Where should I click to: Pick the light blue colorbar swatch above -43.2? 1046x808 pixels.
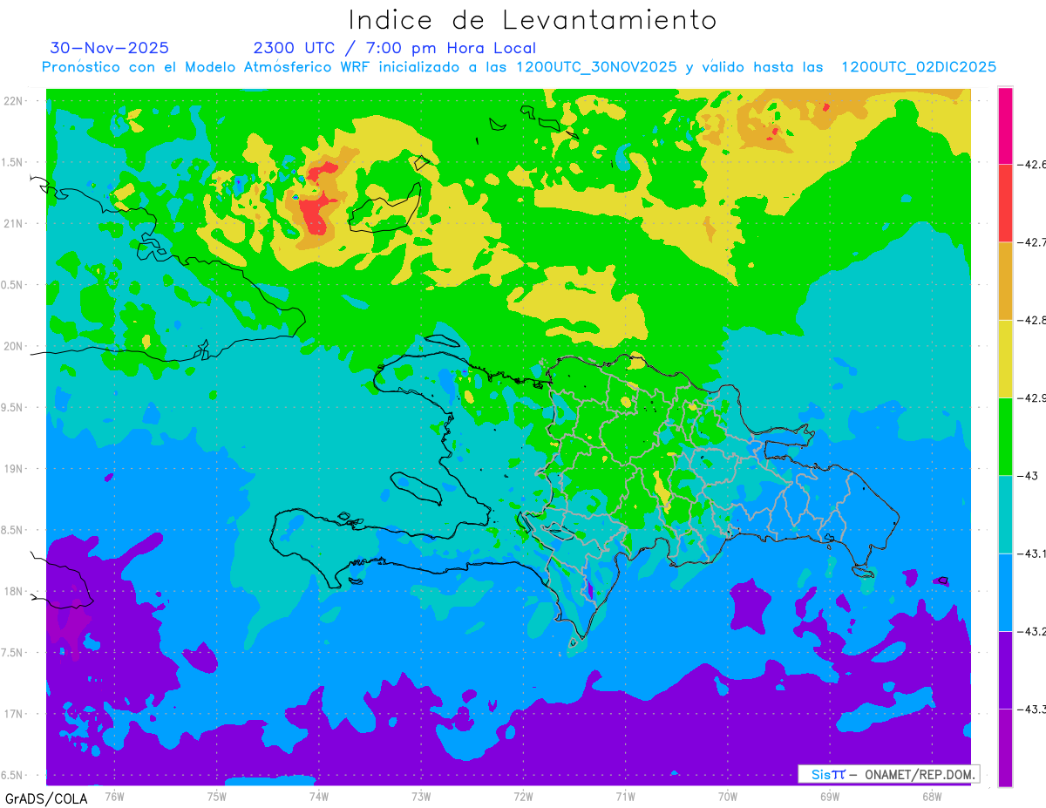pyautogui.click(x=1005, y=592)
